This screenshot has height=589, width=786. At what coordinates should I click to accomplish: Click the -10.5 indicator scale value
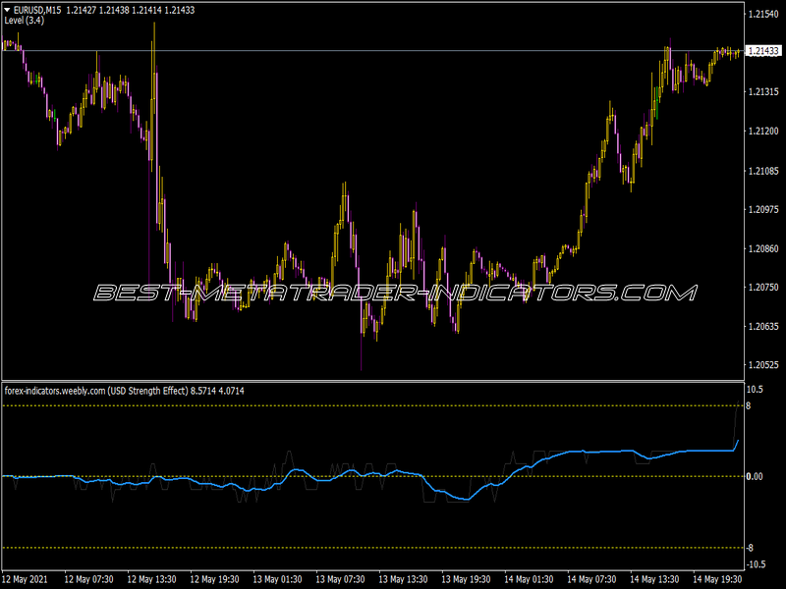pos(757,564)
